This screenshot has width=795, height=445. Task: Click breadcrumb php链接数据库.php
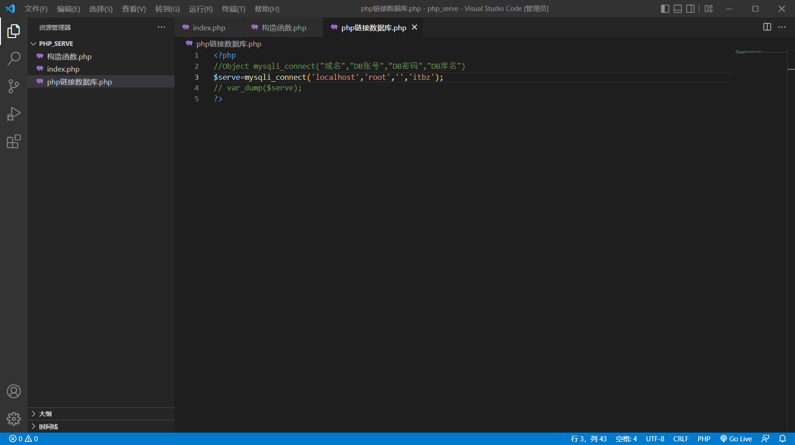(x=228, y=44)
